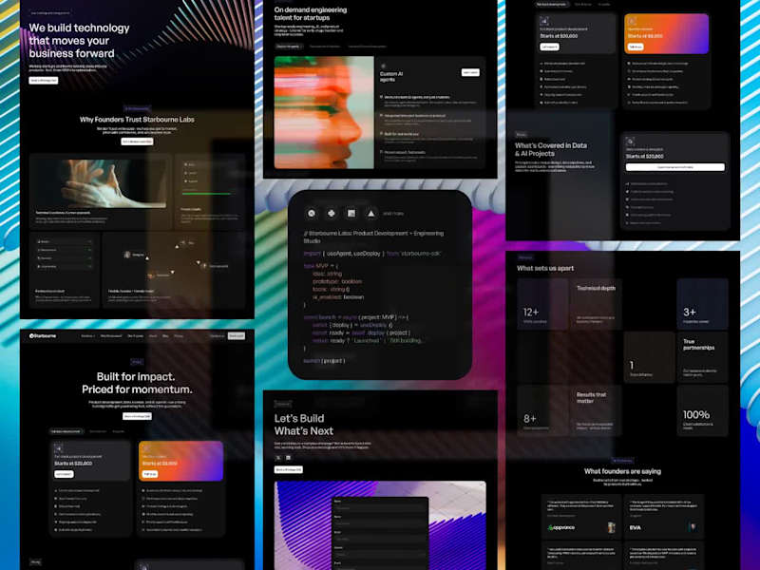Click the white button under We build technology headline
This screenshot has width=760, height=570.
(x=43, y=81)
